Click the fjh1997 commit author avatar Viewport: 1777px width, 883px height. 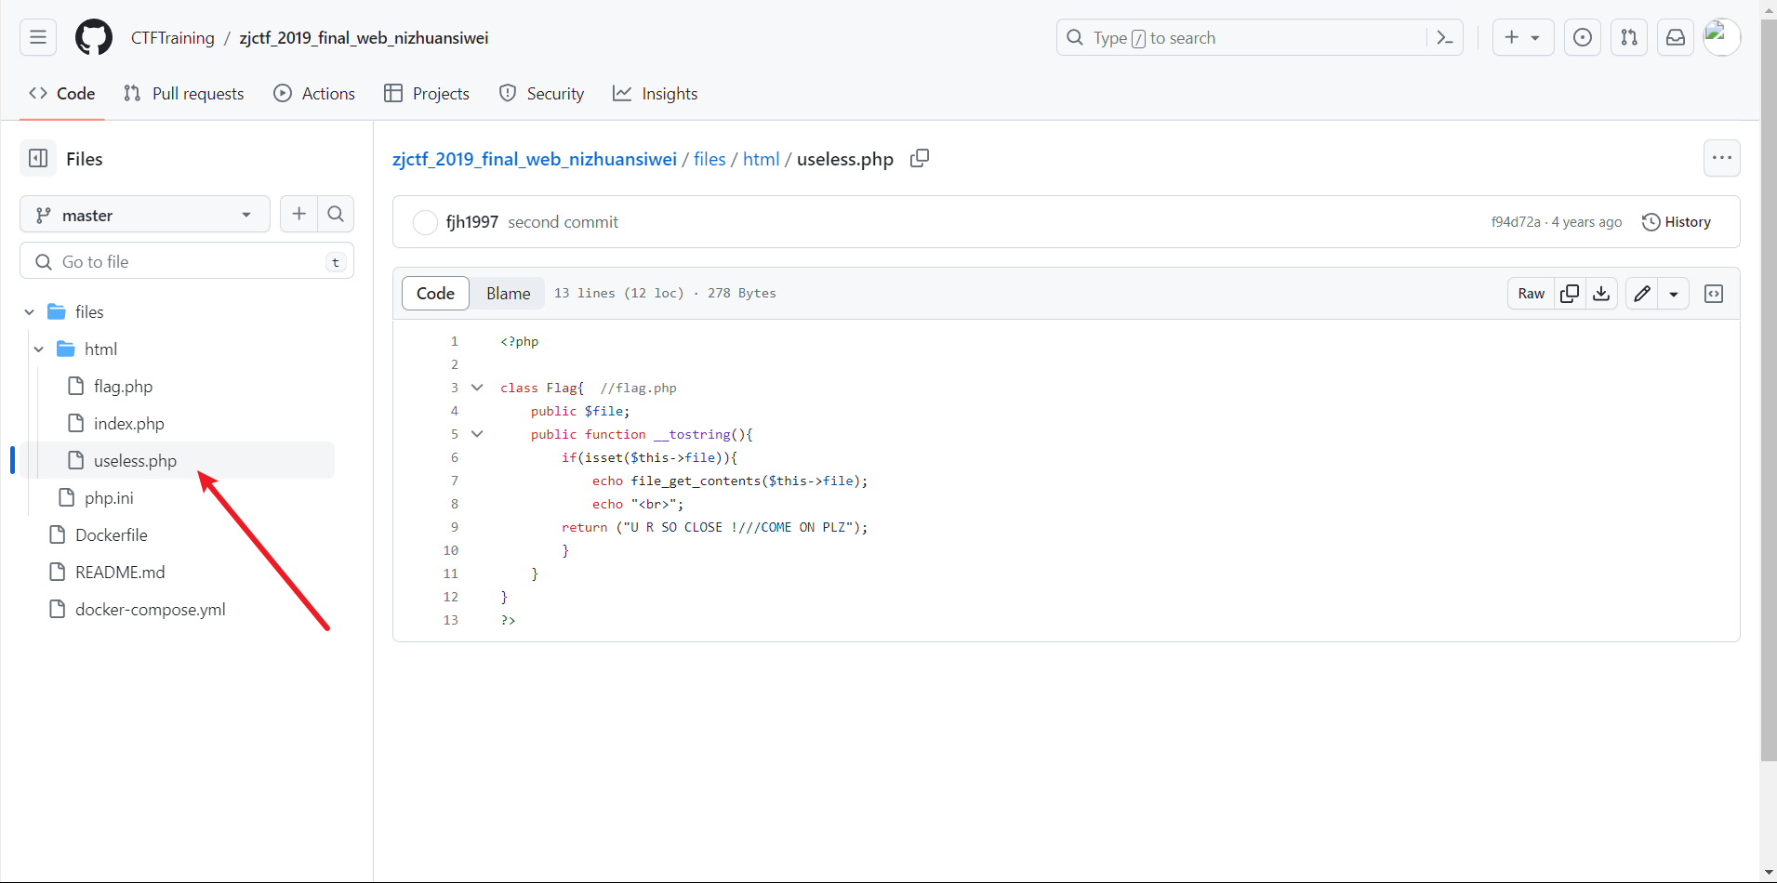tap(425, 222)
